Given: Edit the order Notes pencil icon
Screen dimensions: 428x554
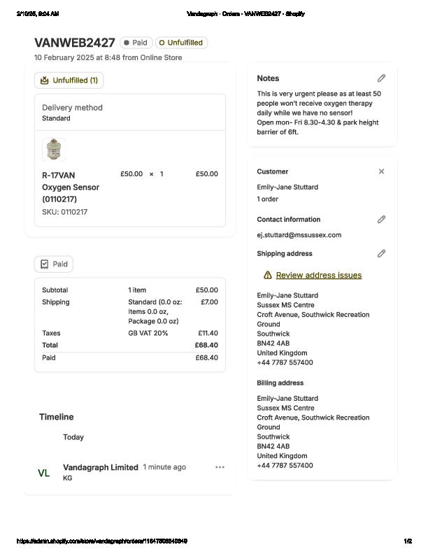Looking at the screenshot, I should [381, 78].
